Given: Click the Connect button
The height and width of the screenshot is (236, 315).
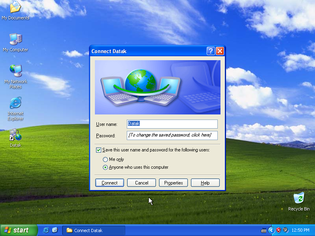Looking at the screenshot, I should (109, 183).
